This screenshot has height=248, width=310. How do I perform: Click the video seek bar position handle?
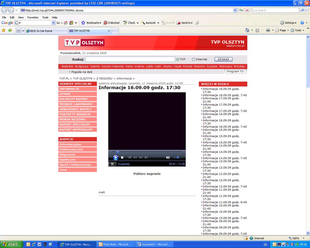[117, 152]
